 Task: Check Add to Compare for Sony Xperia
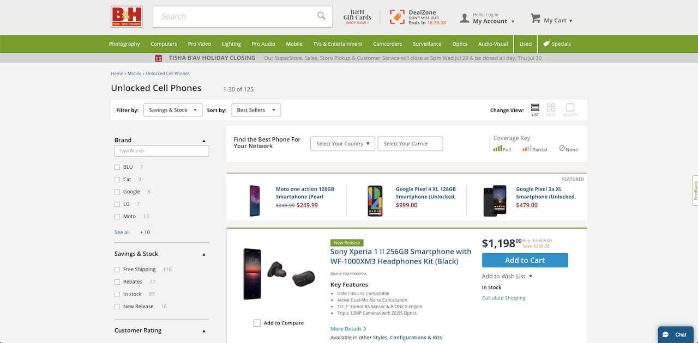tap(257, 323)
